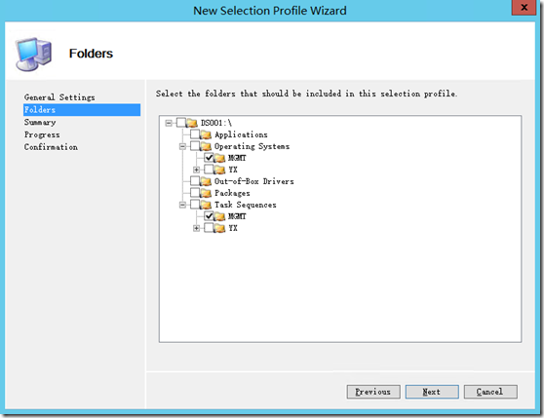Check the Packages checkbox
Screen dimensions: 544x418
click(x=195, y=193)
